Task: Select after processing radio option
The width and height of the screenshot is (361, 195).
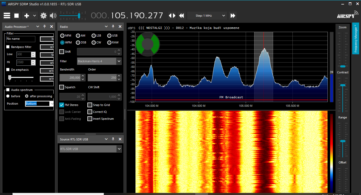Action: [27, 96]
